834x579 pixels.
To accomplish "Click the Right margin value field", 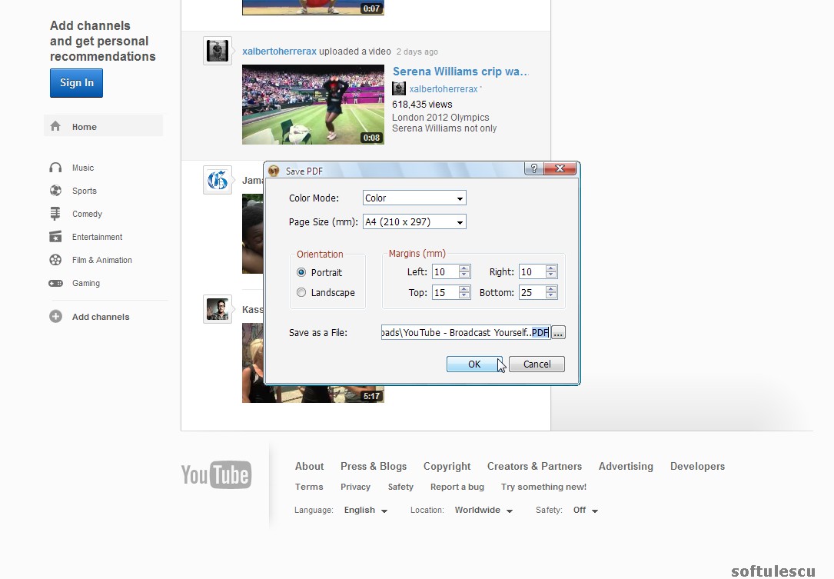I will pyautogui.click(x=533, y=272).
